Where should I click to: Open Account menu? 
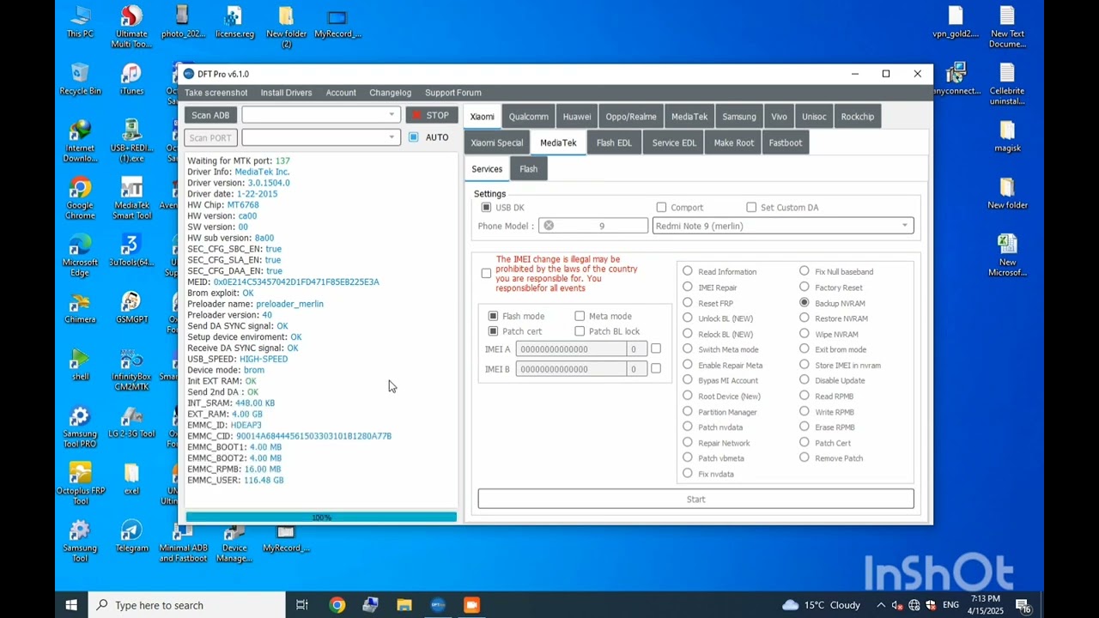(x=340, y=93)
